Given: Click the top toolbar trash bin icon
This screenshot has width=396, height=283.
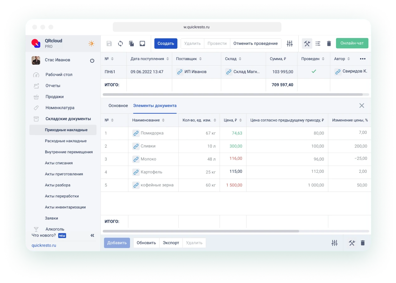Looking at the screenshot, I should [329, 44].
